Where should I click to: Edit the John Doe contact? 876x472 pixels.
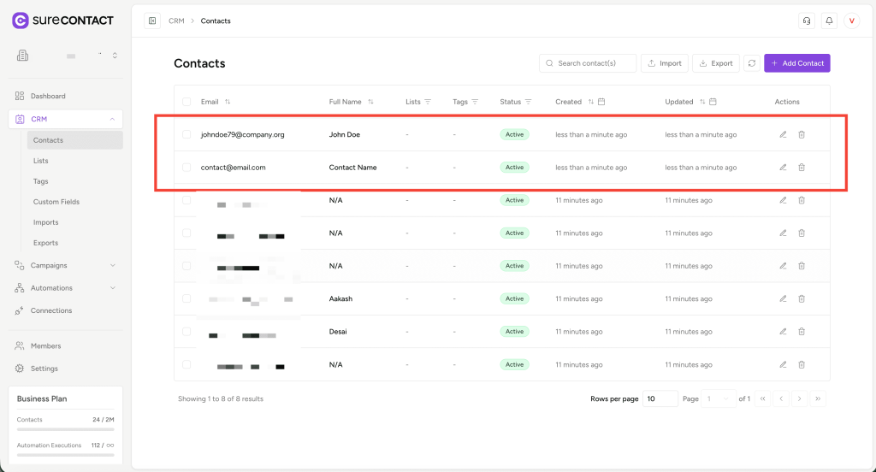pyautogui.click(x=783, y=134)
